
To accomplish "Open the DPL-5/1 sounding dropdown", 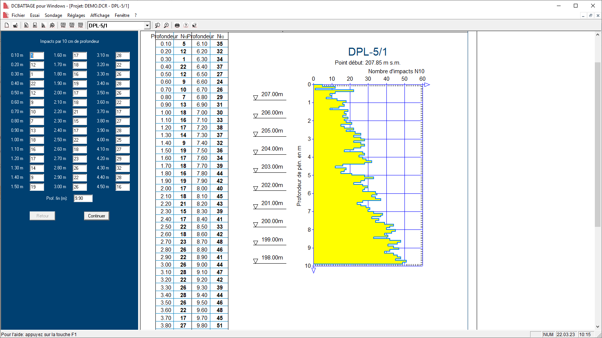I will click(147, 26).
